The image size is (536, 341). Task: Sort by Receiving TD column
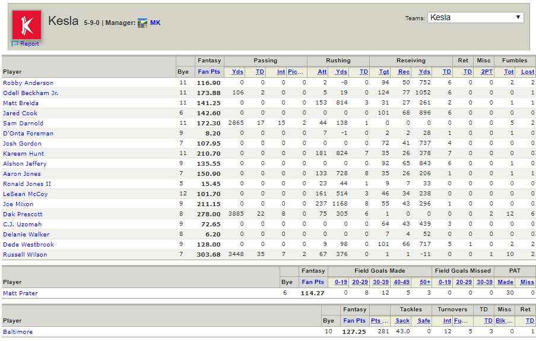(447, 71)
